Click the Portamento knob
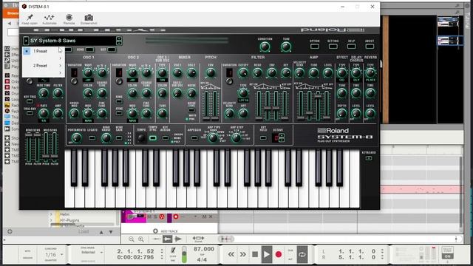Viewport: 473px width, 266px height. pyautogui.click(x=76, y=138)
